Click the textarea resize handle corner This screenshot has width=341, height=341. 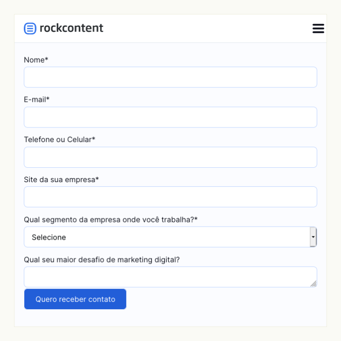tap(313, 284)
